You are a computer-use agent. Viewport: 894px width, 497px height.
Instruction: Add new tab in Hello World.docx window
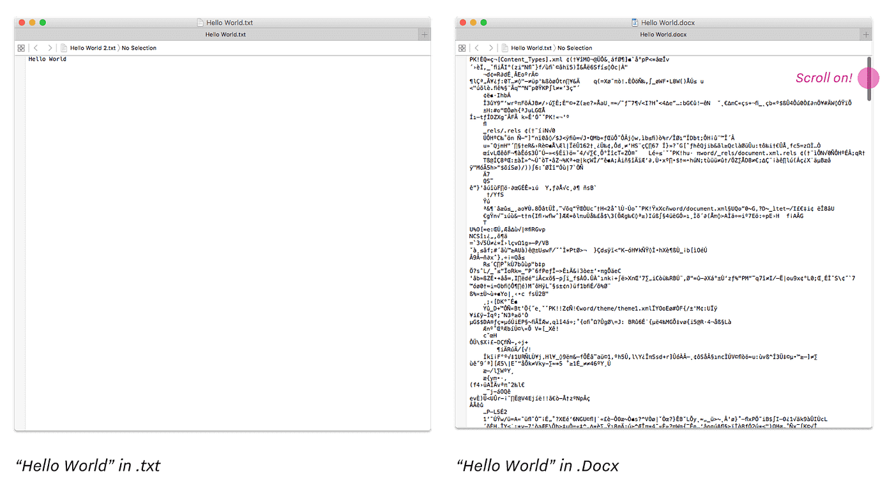(866, 34)
